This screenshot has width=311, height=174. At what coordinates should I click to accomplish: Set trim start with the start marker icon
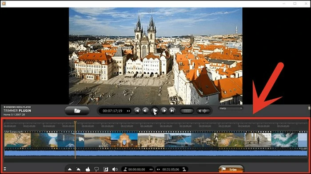pyautogui.click(x=125, y=170)
